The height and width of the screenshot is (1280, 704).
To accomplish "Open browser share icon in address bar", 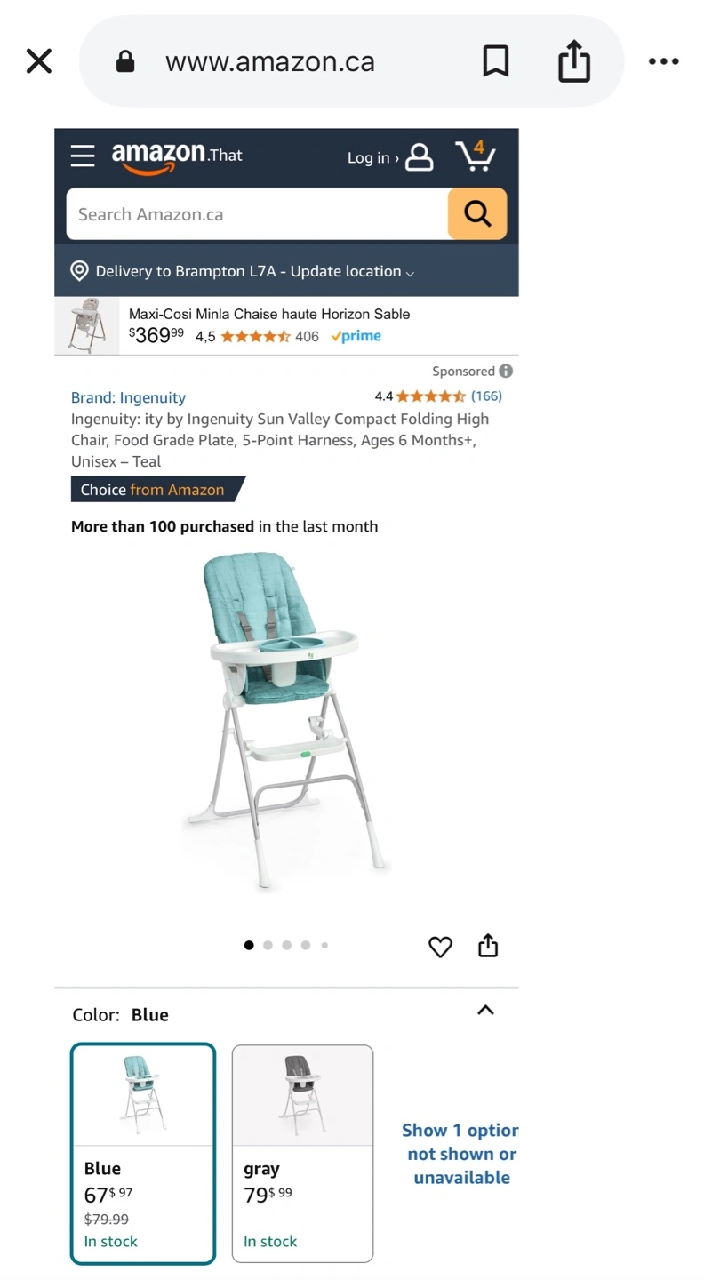I will point(574,60).
